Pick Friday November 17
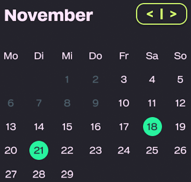This screenshot has height=182, width=191. (124, 127)
